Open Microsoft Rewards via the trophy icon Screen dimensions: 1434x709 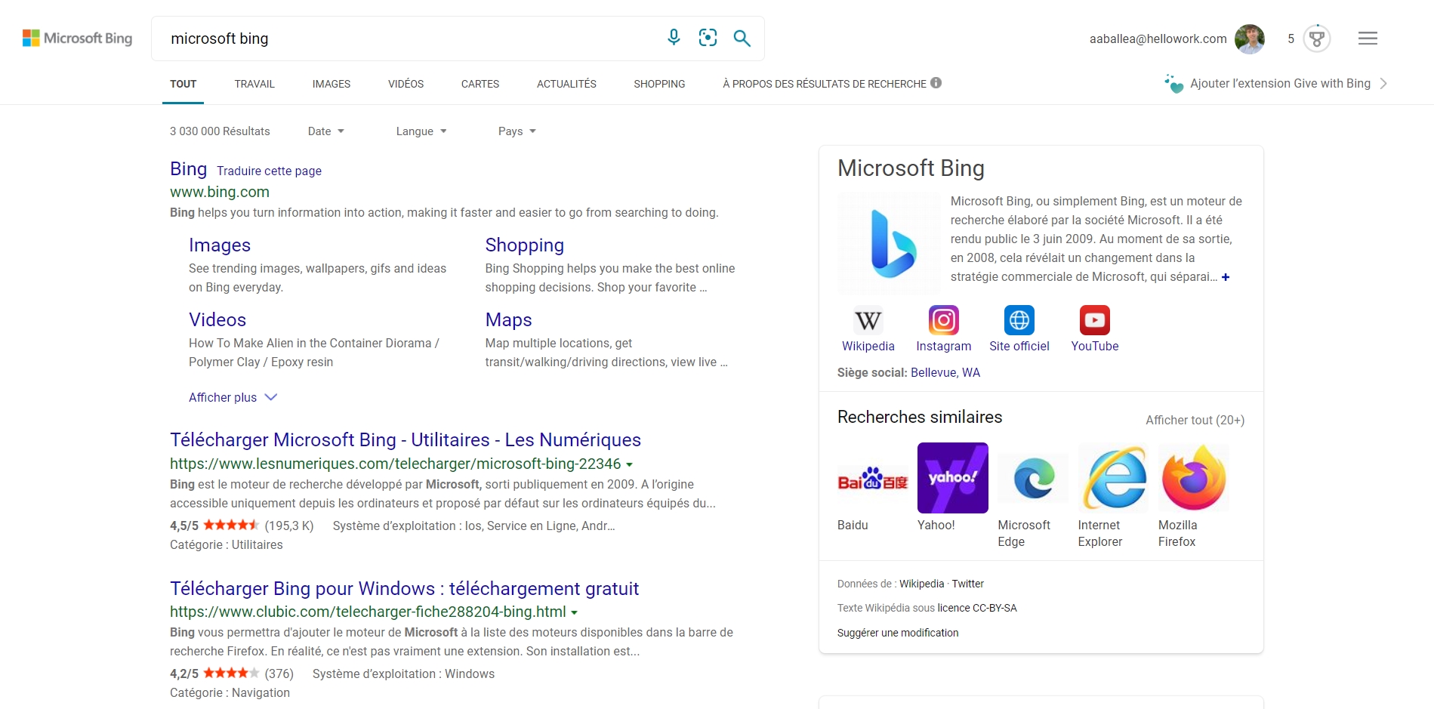1316,39
